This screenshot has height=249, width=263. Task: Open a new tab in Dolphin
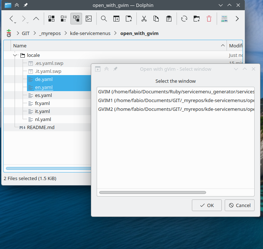(116, 19)
